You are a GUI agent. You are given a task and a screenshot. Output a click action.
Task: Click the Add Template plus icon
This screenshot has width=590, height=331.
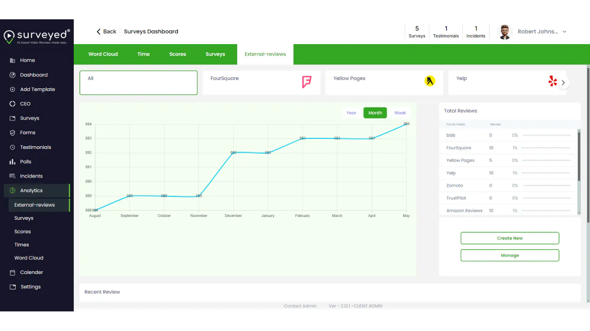click(x=12, y=90)
